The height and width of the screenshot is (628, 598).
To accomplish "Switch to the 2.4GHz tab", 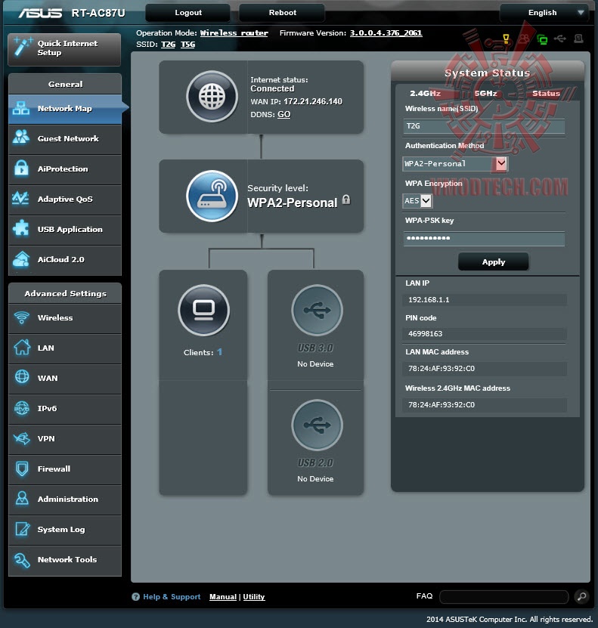I will pos(425,94).
